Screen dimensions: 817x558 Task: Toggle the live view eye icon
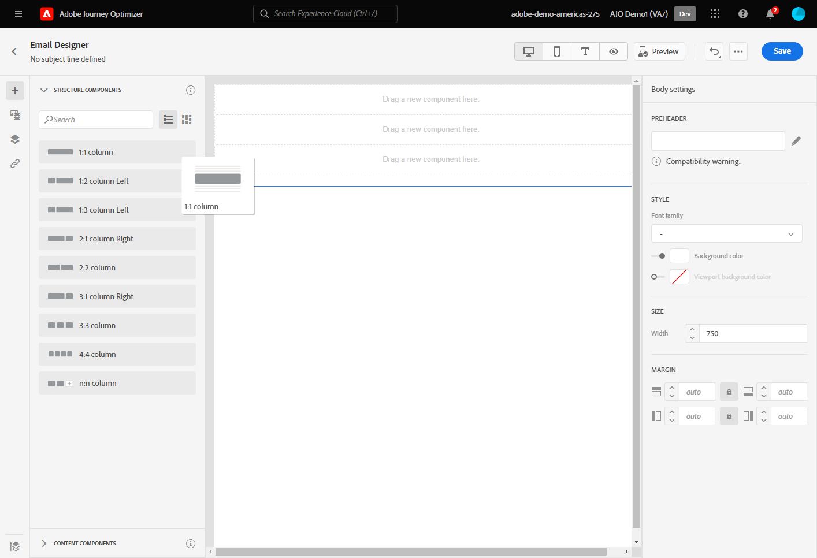pos(614,51)
